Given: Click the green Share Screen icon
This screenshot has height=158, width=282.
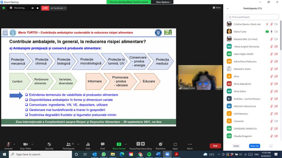Looking at the screenshot, I should pyautogui.click(x=119, y=144).
